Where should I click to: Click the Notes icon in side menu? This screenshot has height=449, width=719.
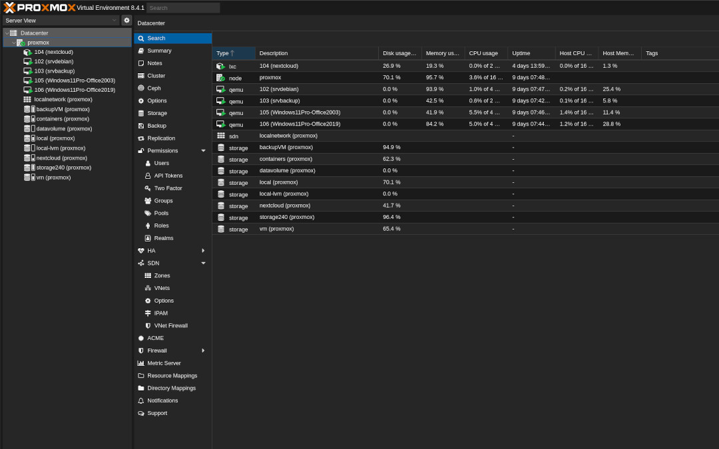click(x=140, y=63)
